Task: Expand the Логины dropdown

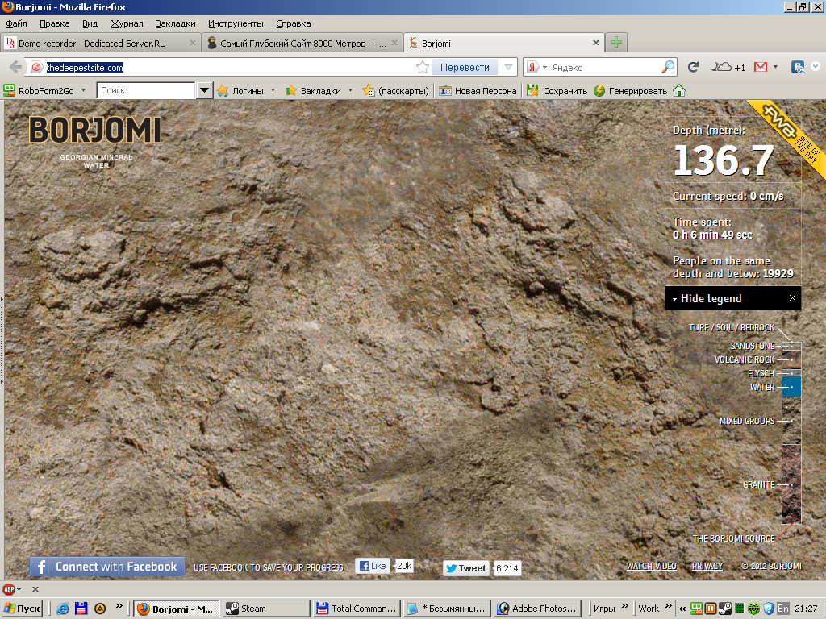Action: (x=273, y=90)
